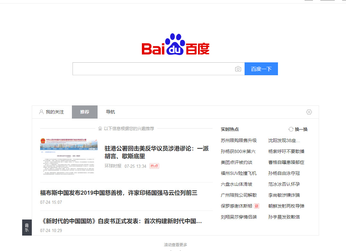This screenshot has width=346, height=251.
Task: Open the 音乐 side panel button
Action: coord(27,228)
